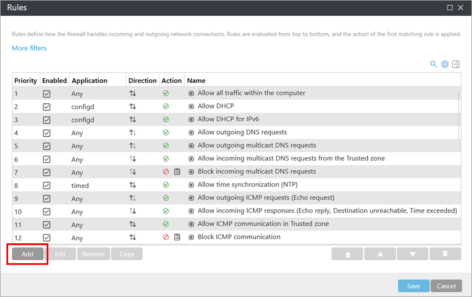Screen dimensions: 472x297
Task: Toggle Enabled checkbox for priority 1 rule
Action: tap(47, 93)
